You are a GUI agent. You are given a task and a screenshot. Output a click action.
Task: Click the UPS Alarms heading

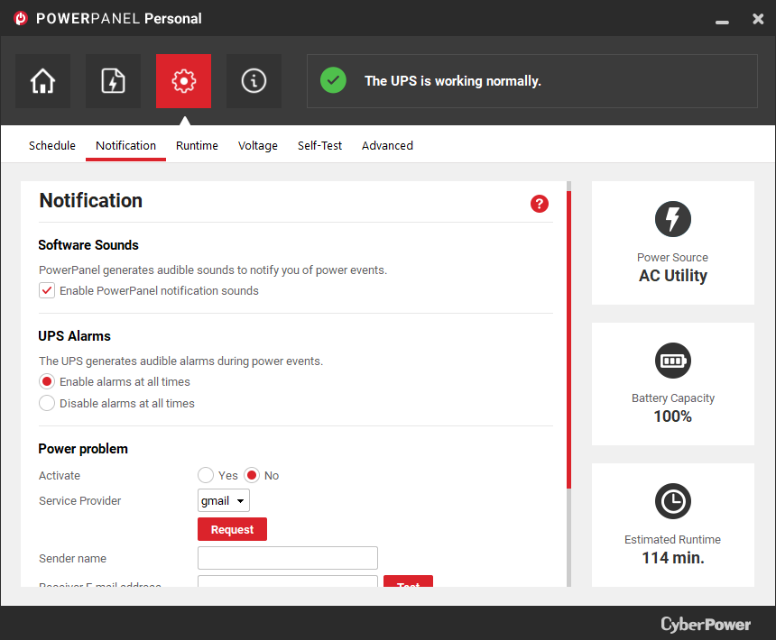point(74,336)
